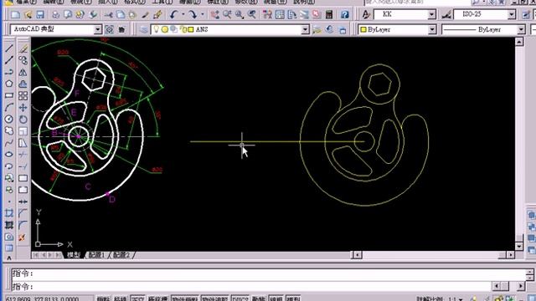
Task: Click the vertical scrollbar up arrow
Action: point(519,42)
